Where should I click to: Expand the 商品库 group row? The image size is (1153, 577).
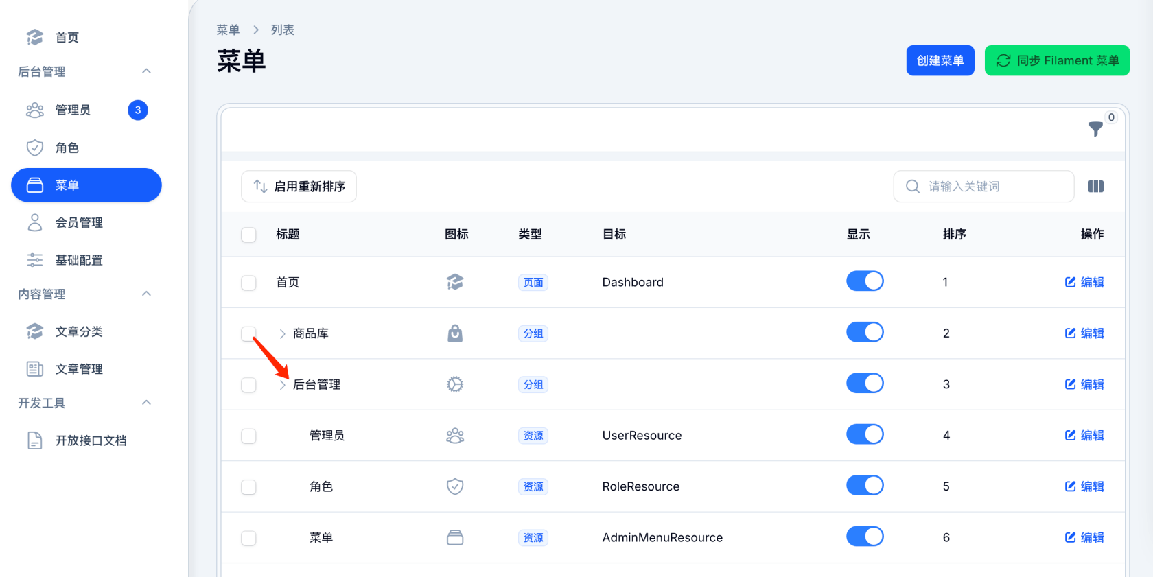tap(282, 333)
